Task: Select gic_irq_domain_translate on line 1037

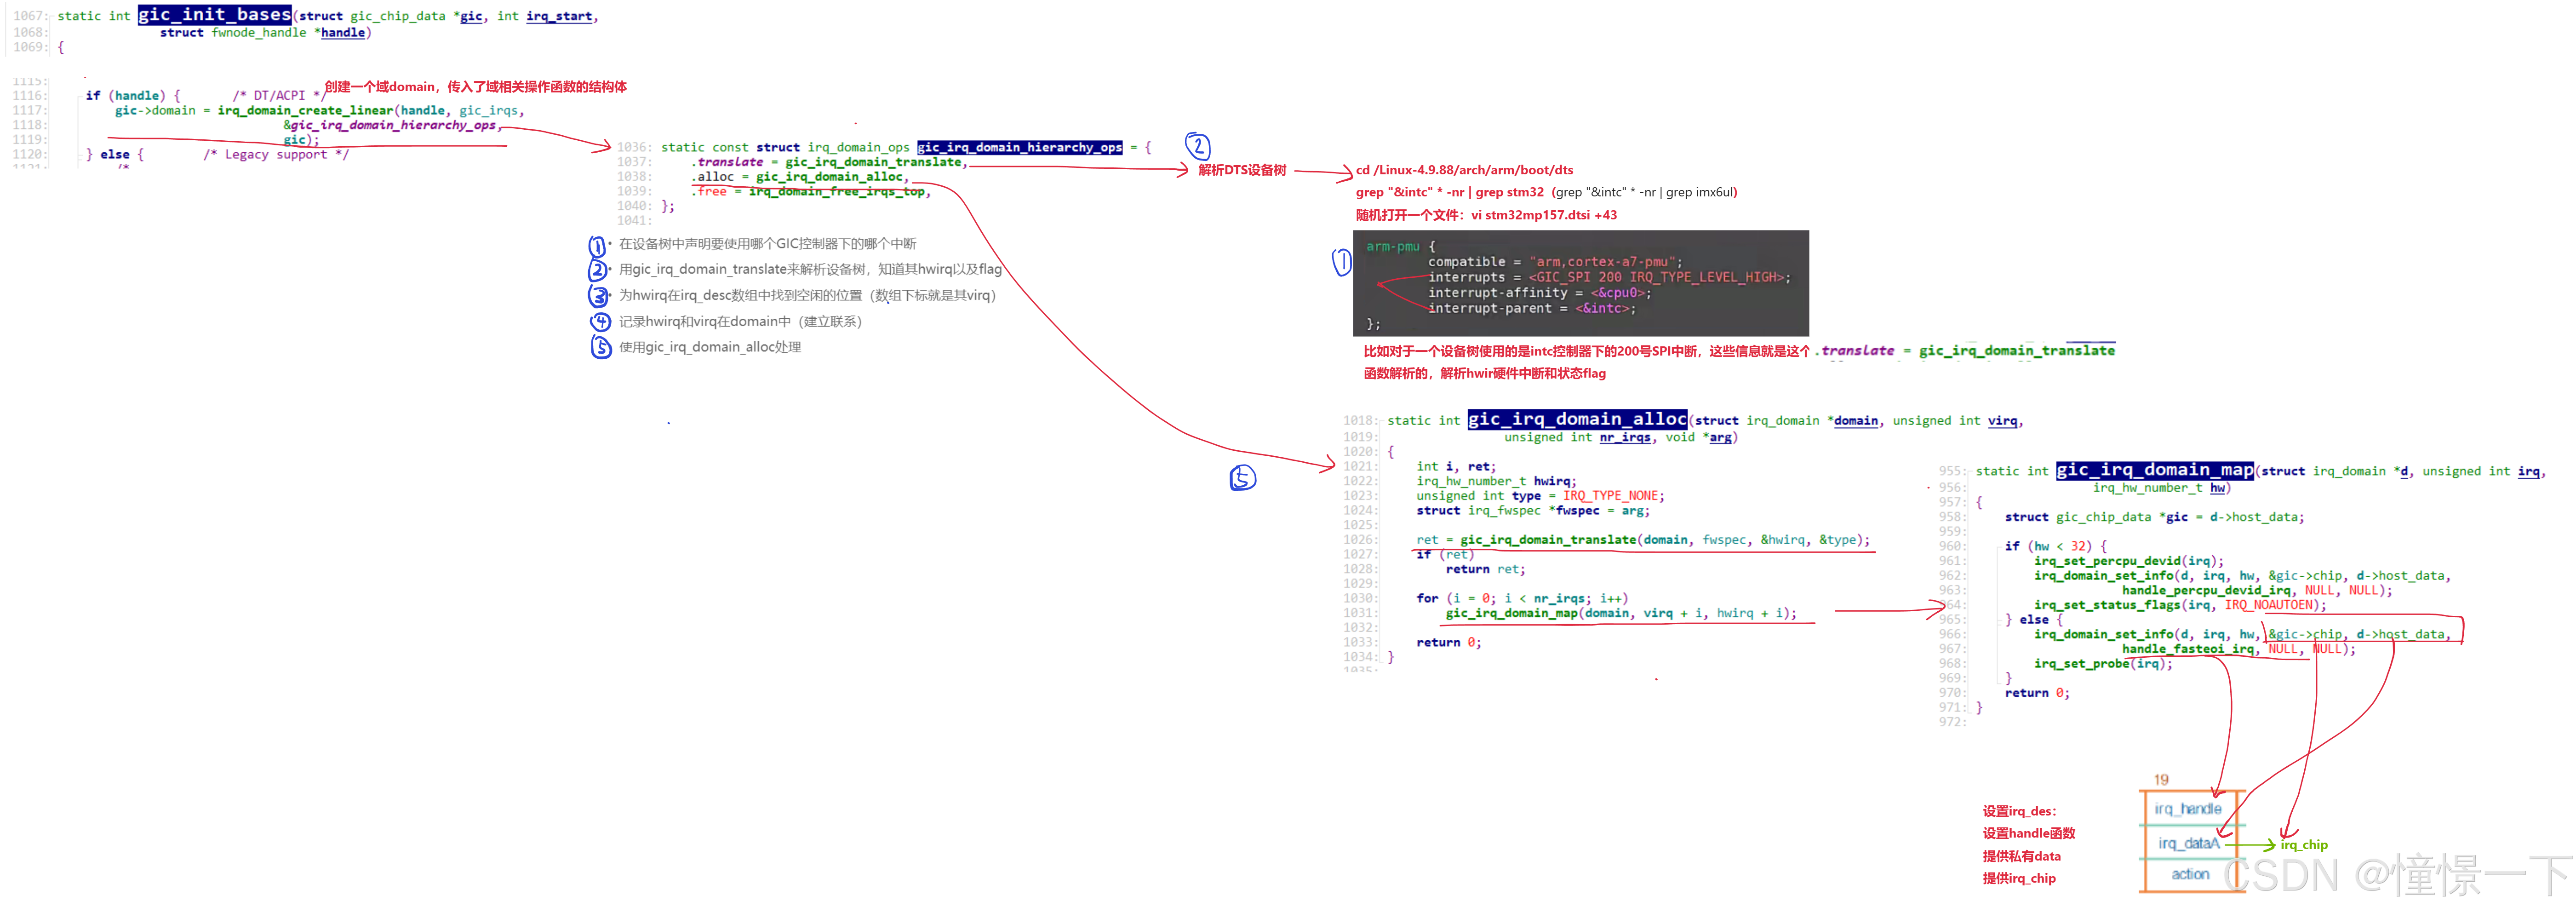Action: (x=873, y=162)
